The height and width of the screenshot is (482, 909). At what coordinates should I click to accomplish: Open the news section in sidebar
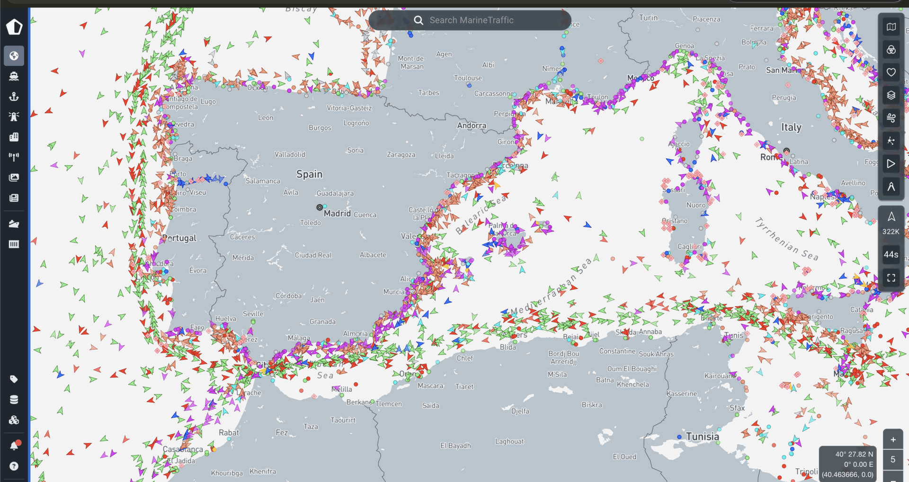14,198
